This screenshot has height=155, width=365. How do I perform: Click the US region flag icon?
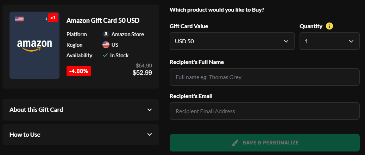(x=106, y=45)
